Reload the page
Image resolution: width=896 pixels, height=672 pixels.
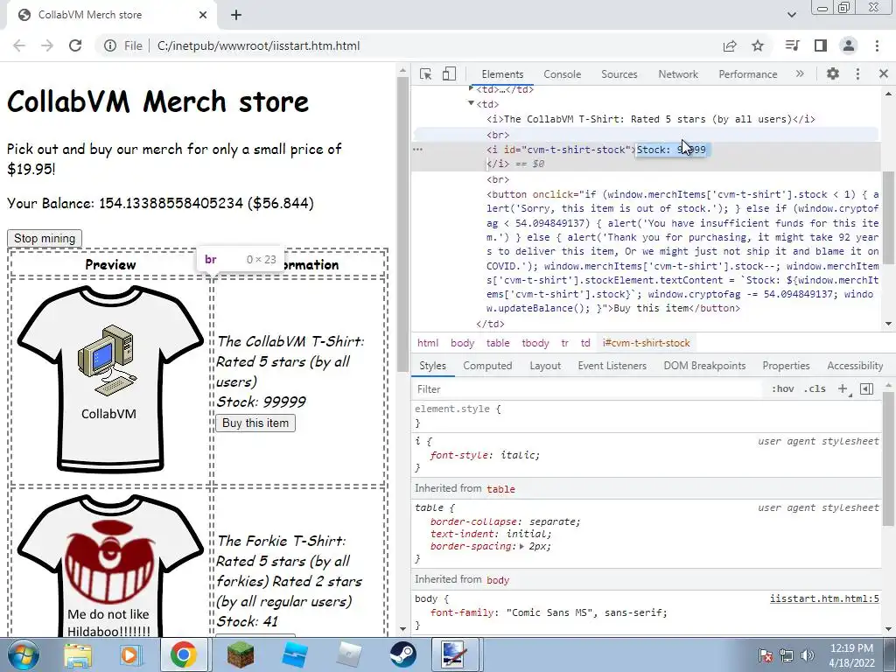point(75,45)
